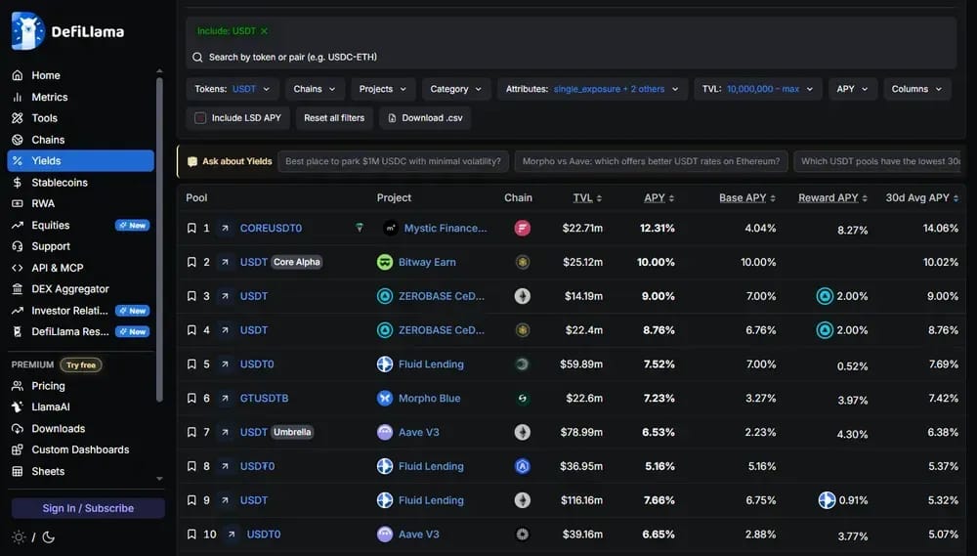The image size is (977, 556).
Task: Open the COREUSDT0 pool link
Action: coord(271,228)
